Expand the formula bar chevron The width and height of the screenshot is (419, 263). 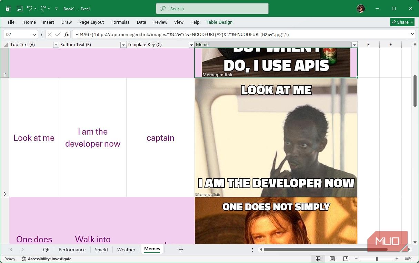pyautogui.click(x=412, y=34)
